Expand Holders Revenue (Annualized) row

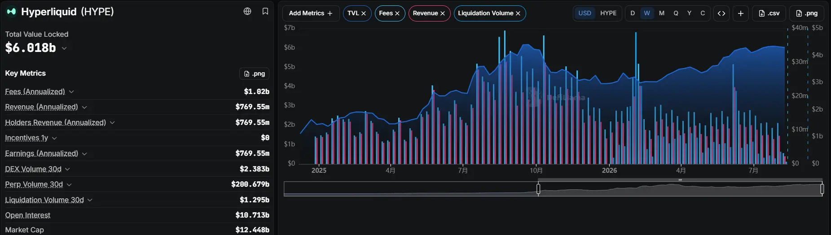coord(112,123)
